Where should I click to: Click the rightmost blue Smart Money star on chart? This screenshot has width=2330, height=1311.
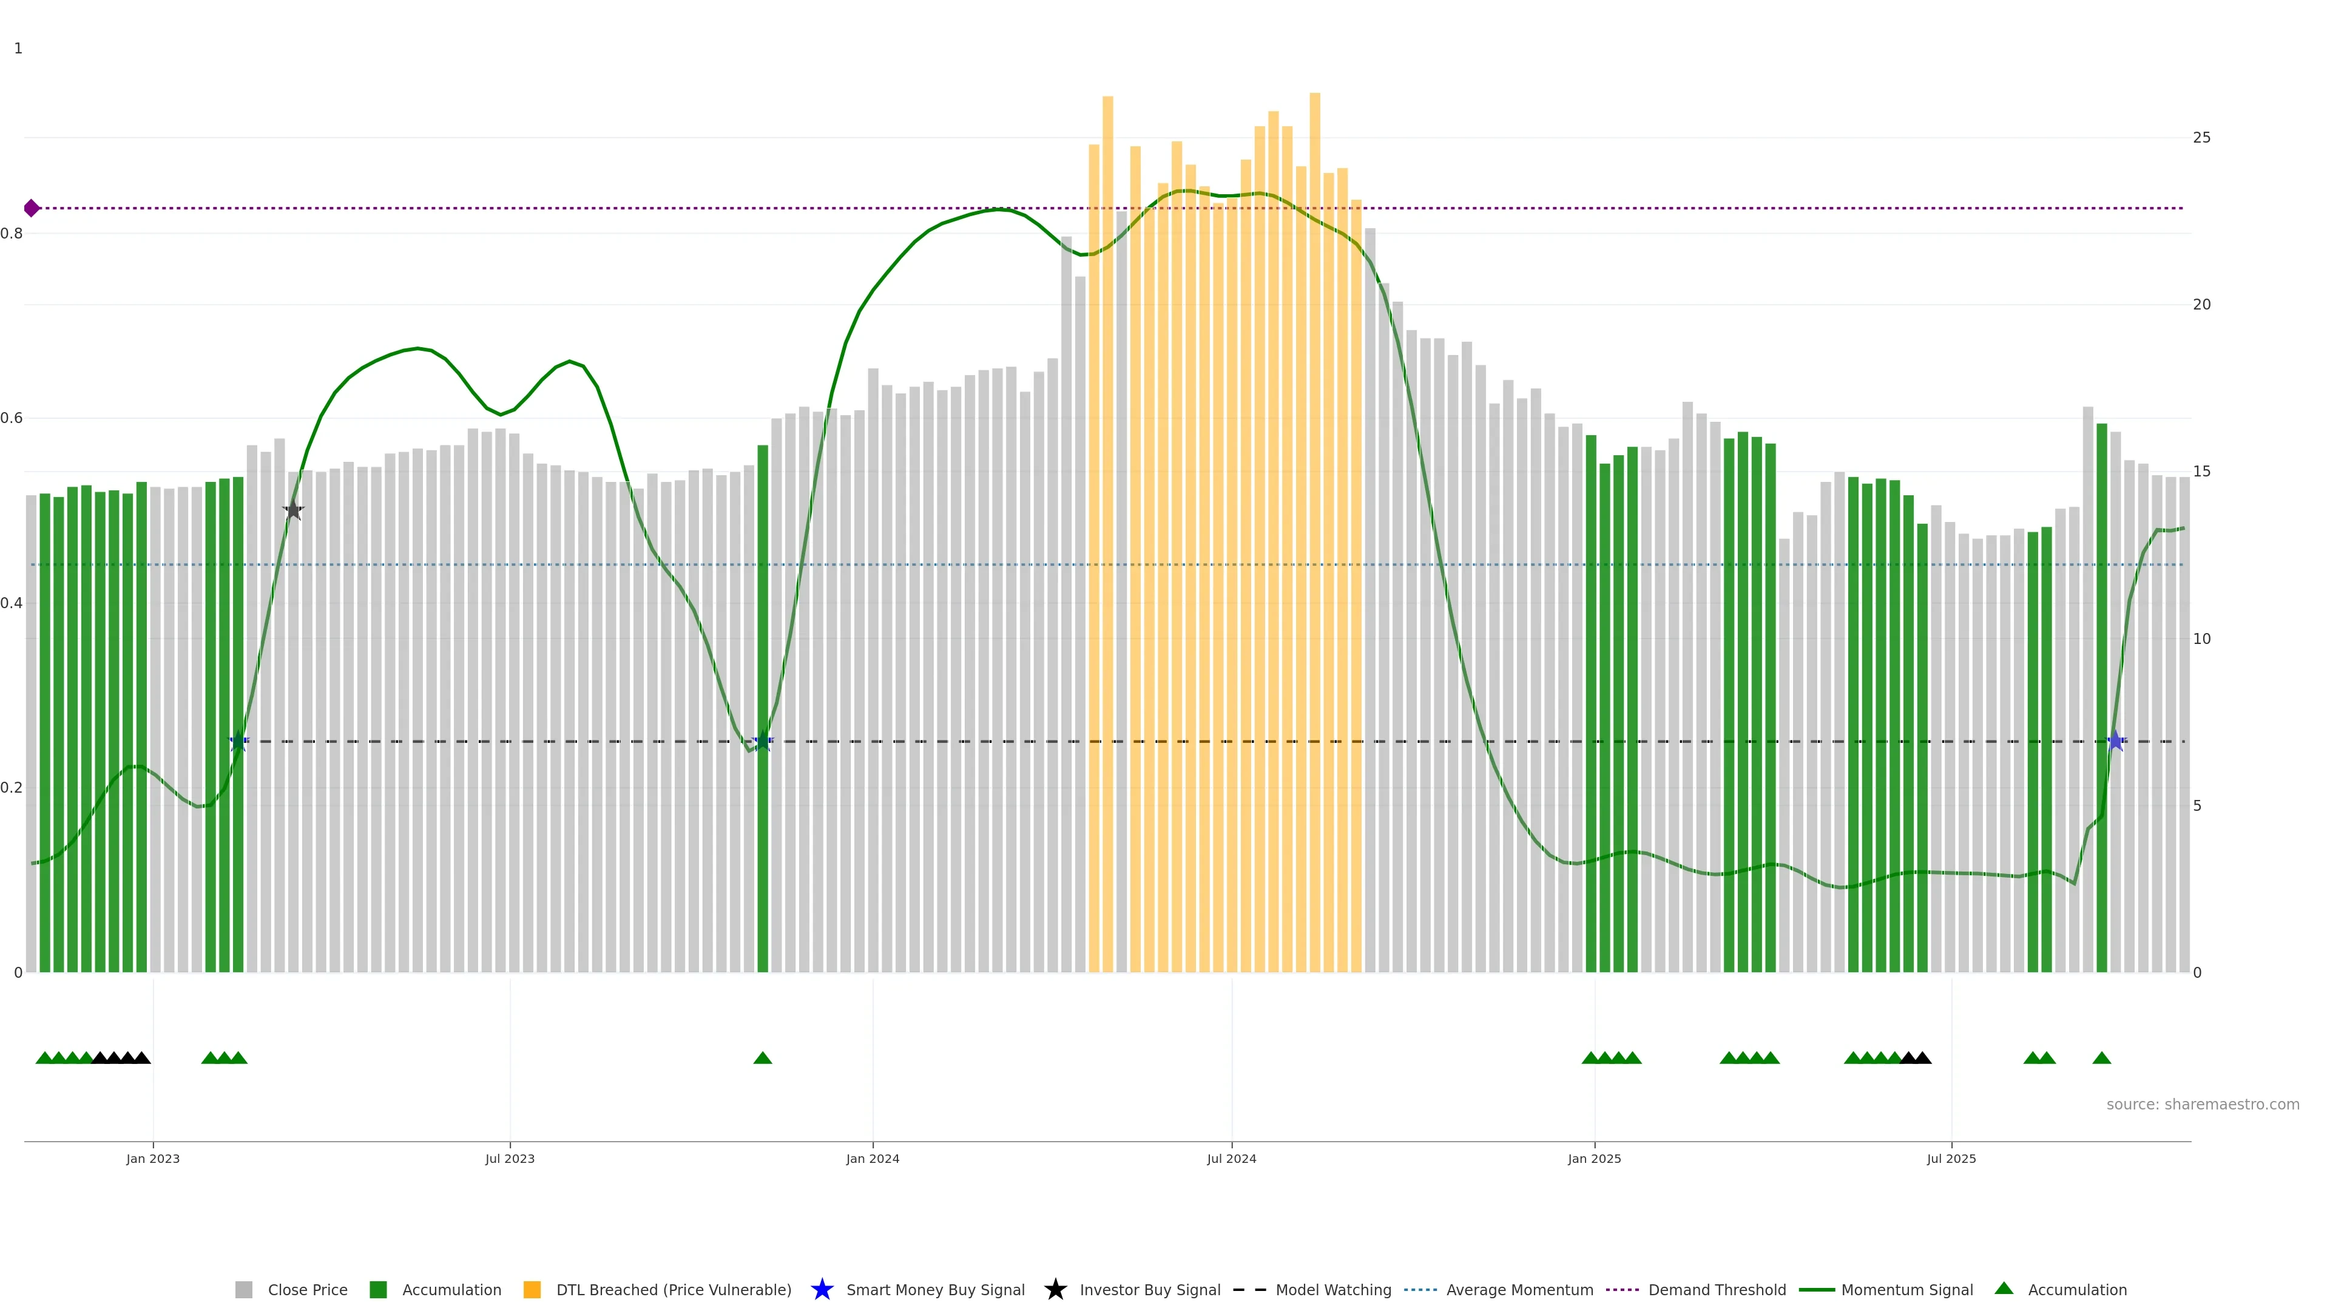coord(2115,741)
